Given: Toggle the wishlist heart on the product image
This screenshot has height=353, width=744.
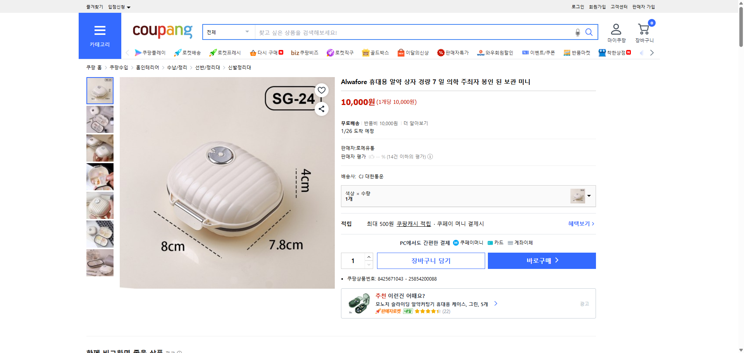Looking at the screenshot, I should (321, 90).
